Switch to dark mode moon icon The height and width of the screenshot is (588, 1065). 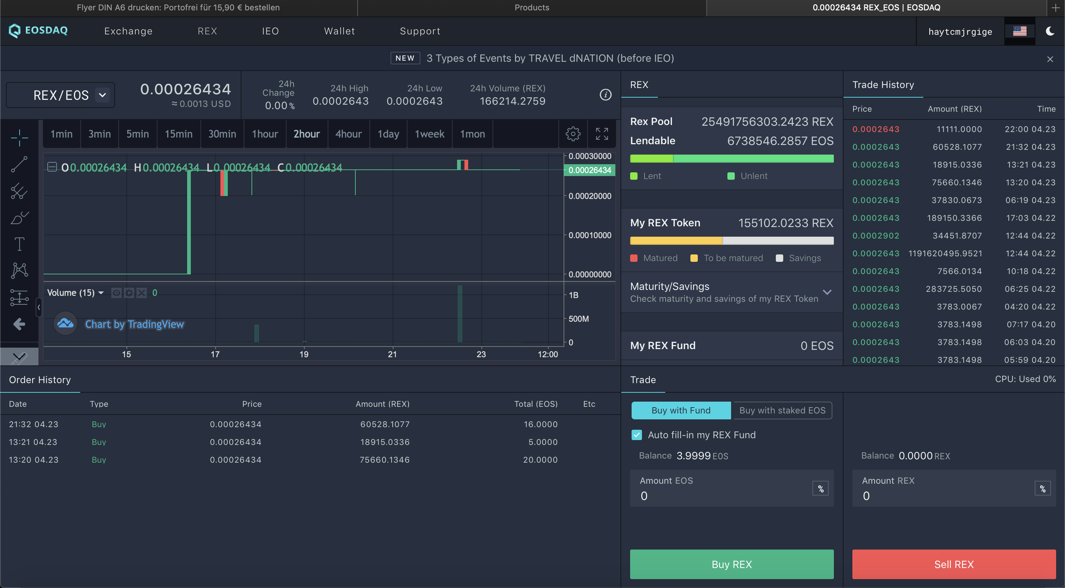[1050, 31]
